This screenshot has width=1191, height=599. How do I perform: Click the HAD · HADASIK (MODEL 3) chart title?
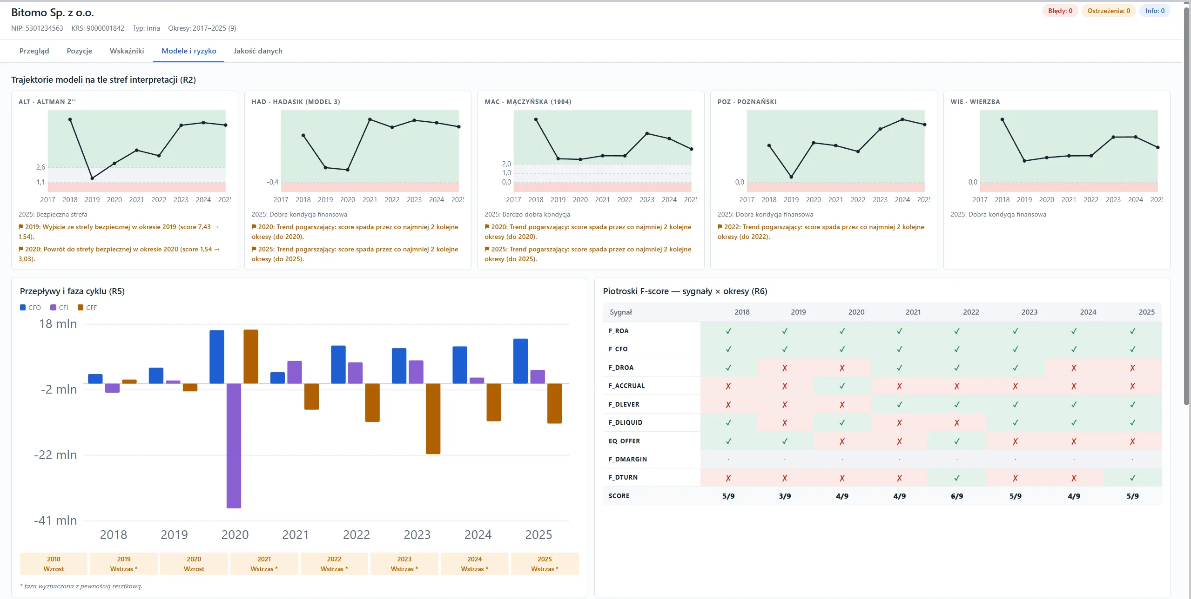click(296, 102)
